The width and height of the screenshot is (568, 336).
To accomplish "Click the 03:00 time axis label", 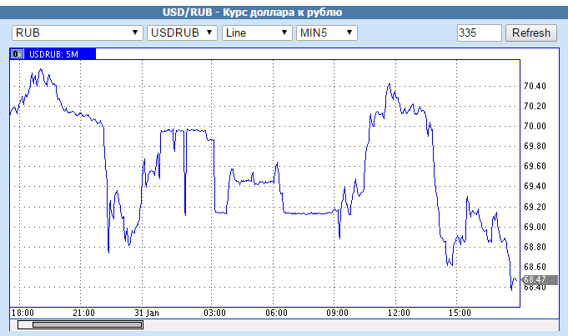I will pyautogui.click(x=214, y=313).
